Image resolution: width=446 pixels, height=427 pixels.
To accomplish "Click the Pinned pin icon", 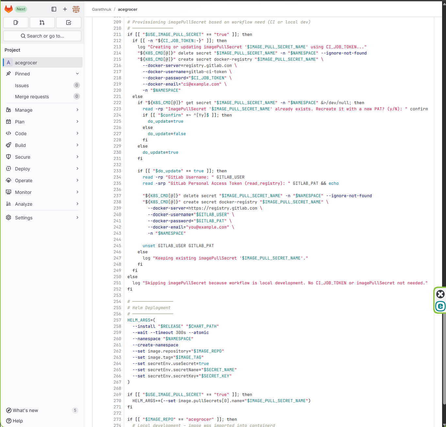I will click(8, 74).
